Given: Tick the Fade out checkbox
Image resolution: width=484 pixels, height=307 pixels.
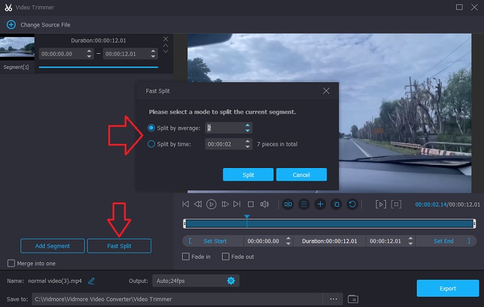Looking at the screenshot, I should click(226, 257).
